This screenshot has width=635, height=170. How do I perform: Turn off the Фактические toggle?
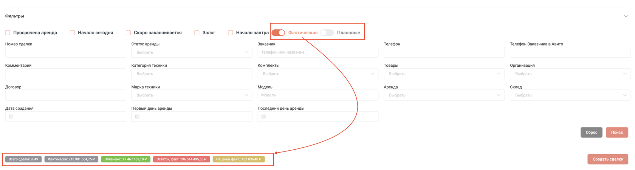point(279,33)
